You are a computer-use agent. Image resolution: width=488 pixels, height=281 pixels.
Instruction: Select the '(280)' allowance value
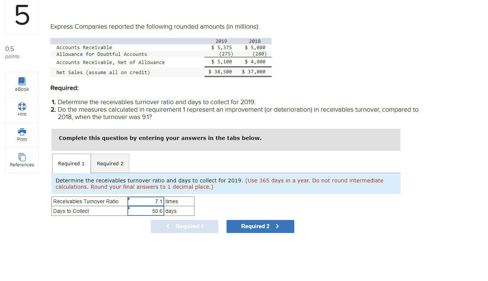[x=260, y=54]
